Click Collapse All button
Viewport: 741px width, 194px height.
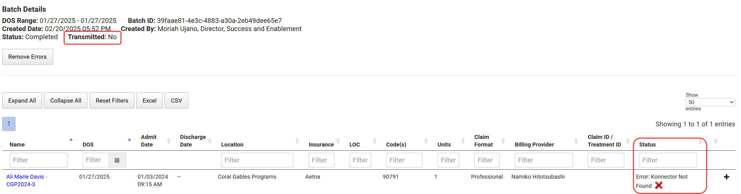(x=66, y=100)
